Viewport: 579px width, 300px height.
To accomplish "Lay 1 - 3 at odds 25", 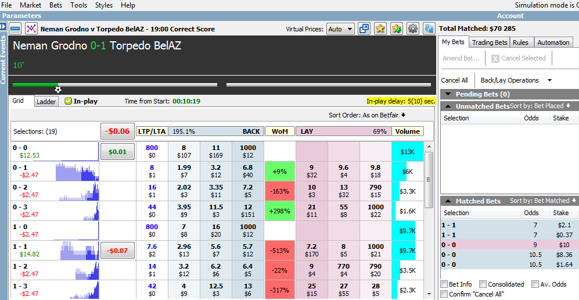I will click(312, 290).
